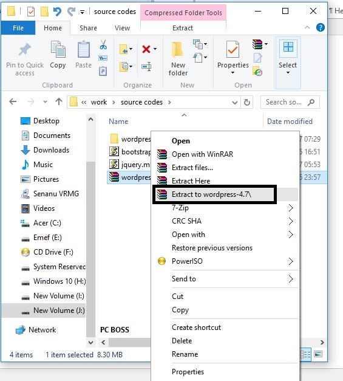The width and height of the screenshot is (343, 381).
Task: Click the blue Help question mark icon
Action: tap(320, 28)
